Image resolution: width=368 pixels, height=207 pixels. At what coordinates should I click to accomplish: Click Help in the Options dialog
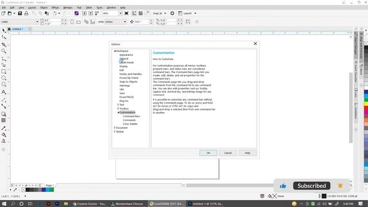(x=247, y=153)
